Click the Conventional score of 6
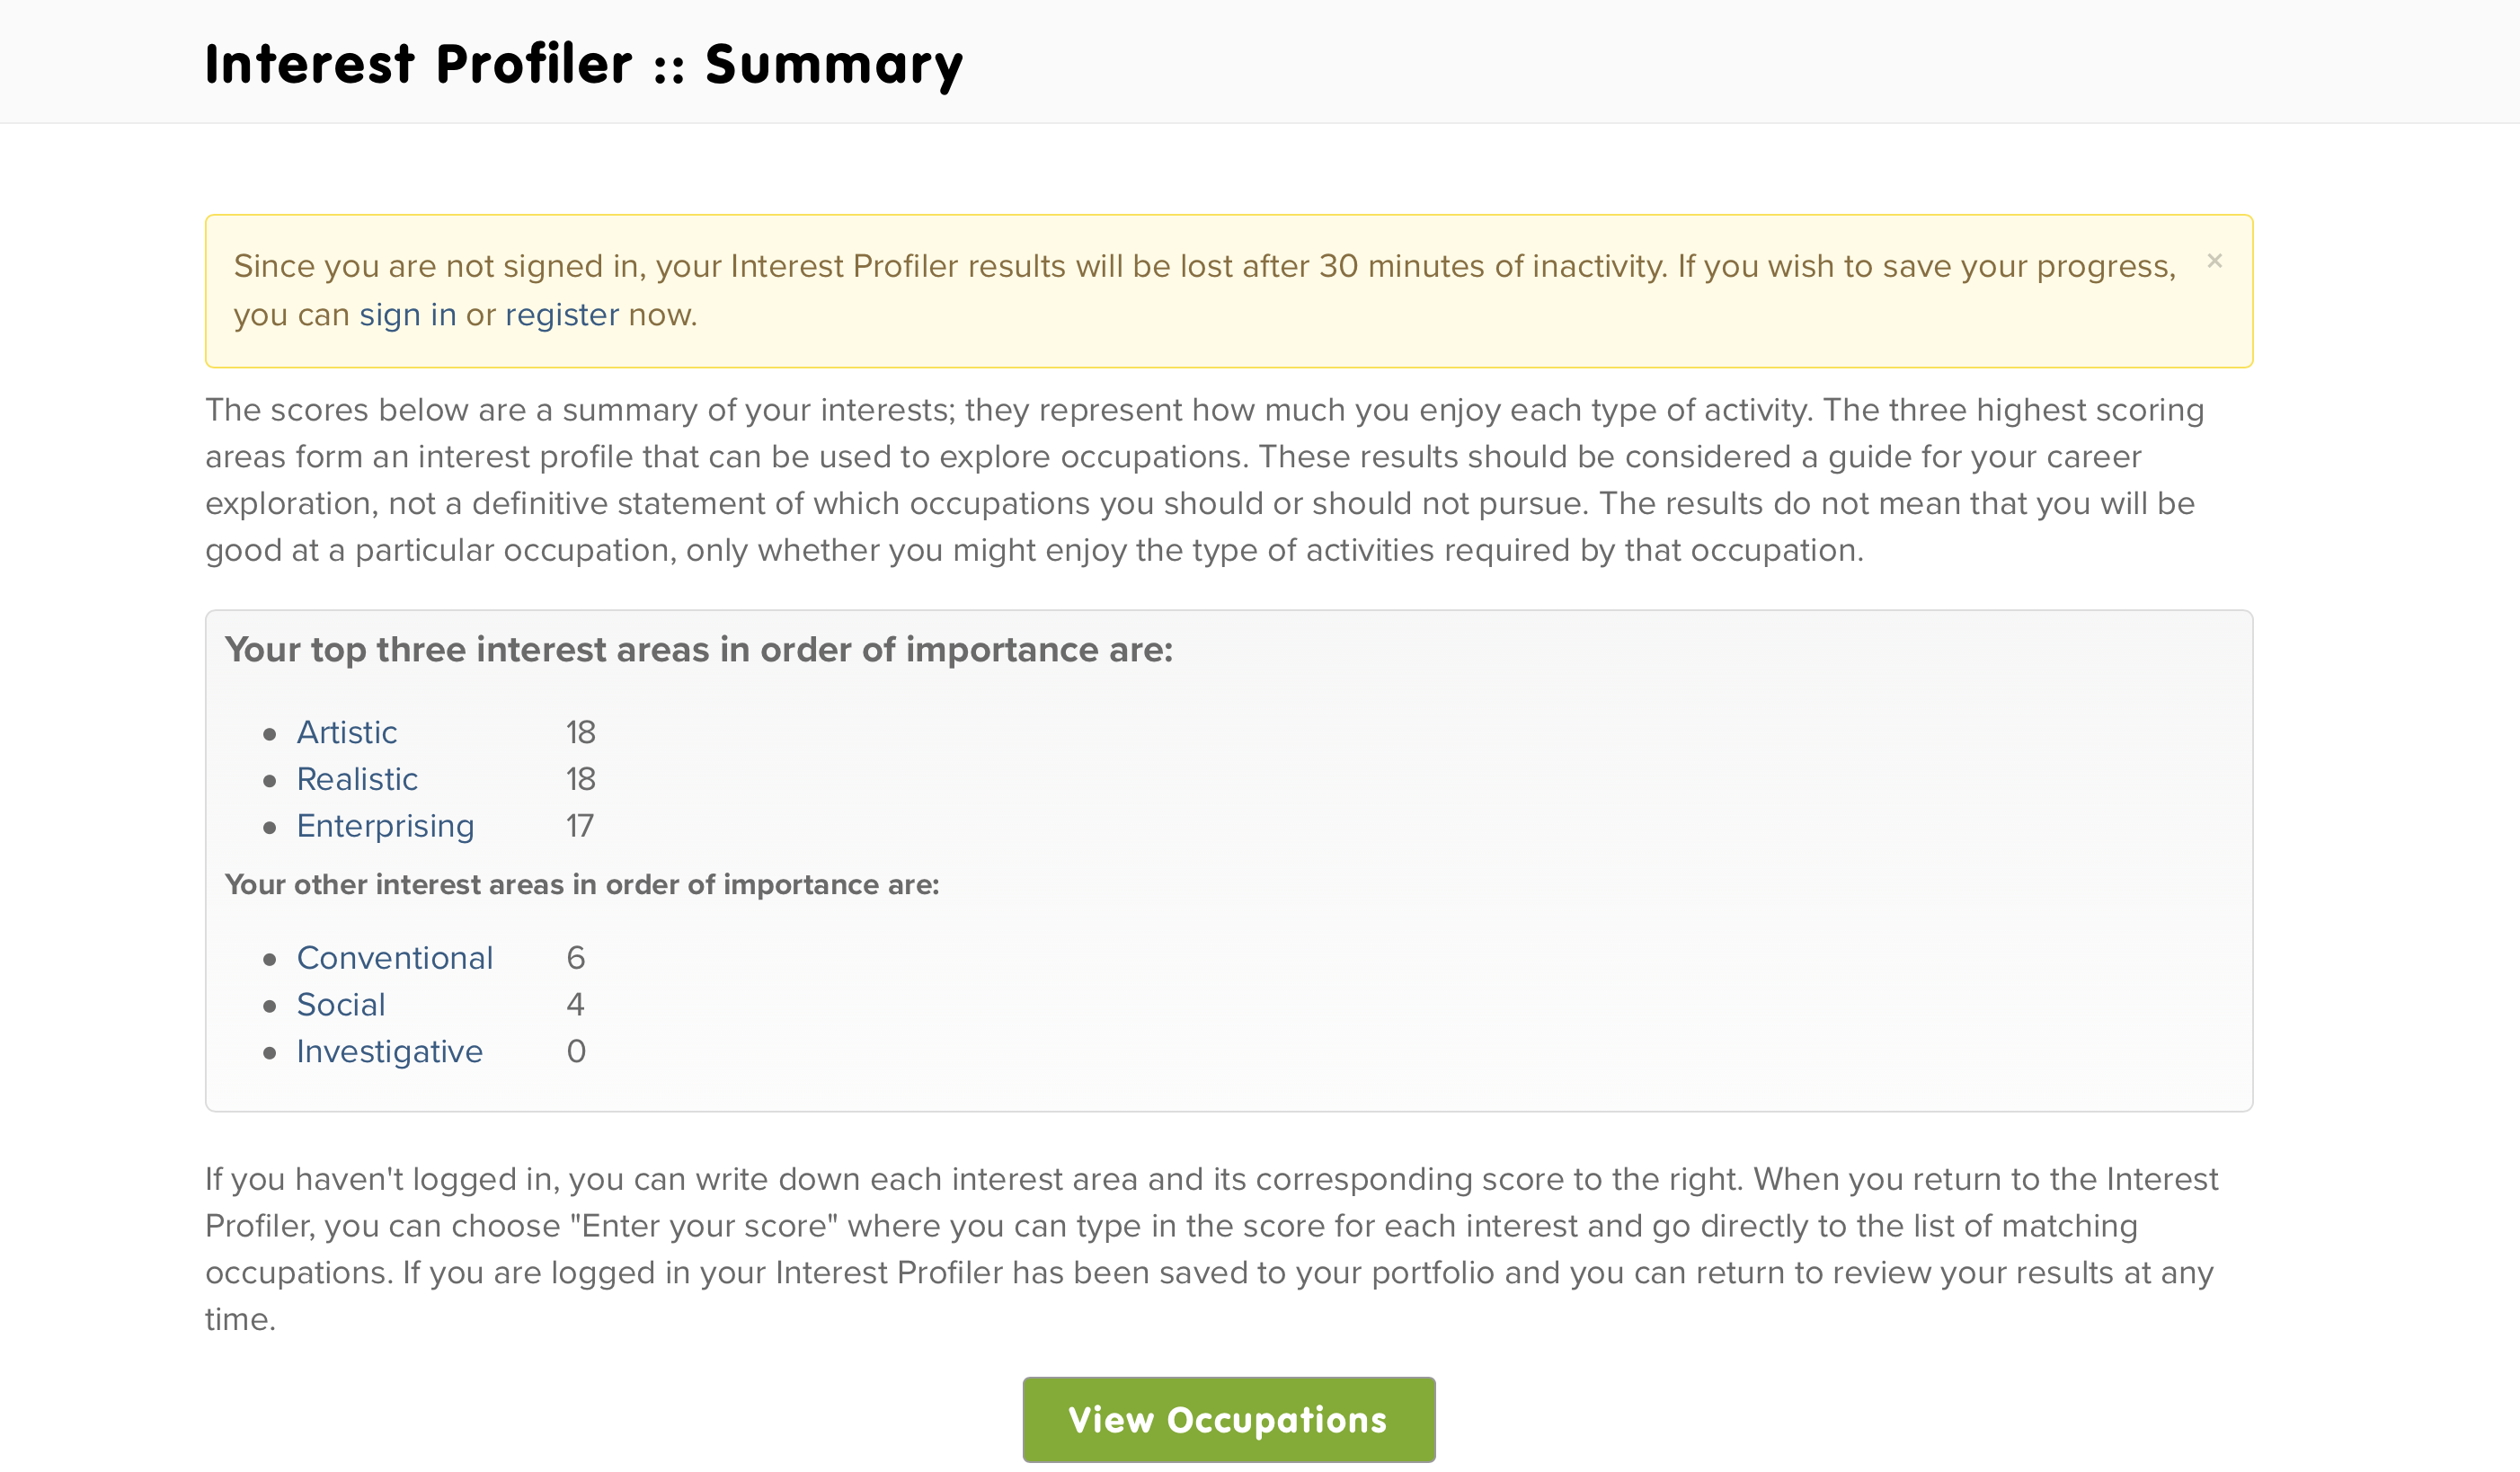This screenshot has height=1472, width=2520. tap(576, 959)
